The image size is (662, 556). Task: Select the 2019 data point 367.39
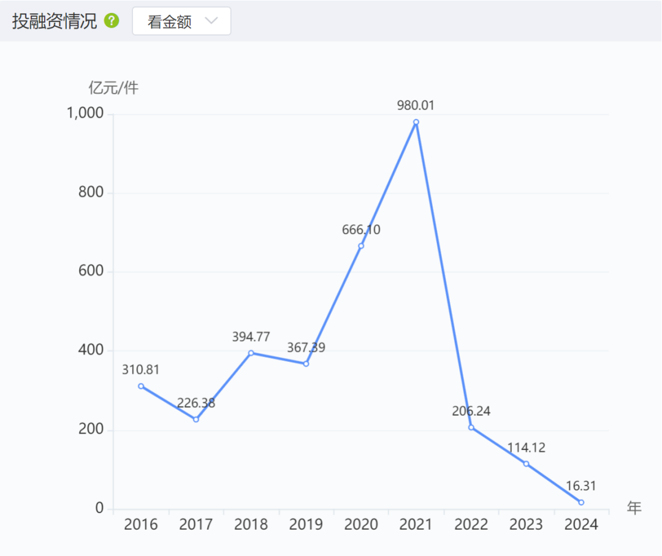pyautogui.click(x=306, y=364)
